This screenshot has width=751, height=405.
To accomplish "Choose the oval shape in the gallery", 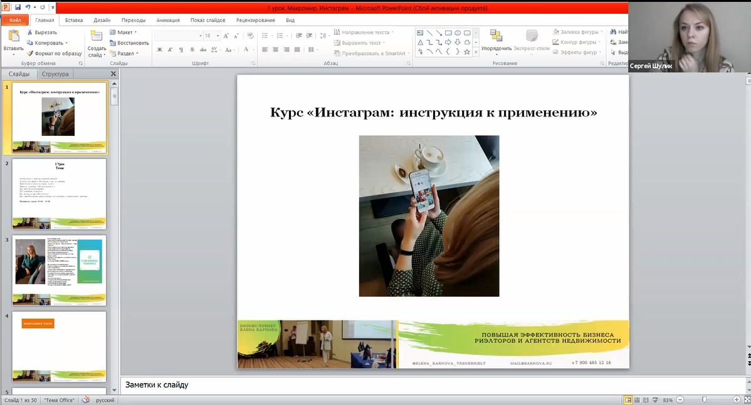I will 458,33.
